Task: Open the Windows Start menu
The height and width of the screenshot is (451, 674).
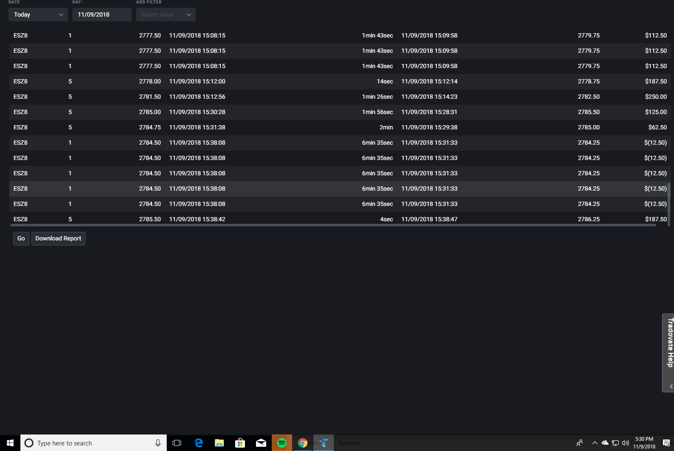Action: (10, 443)
